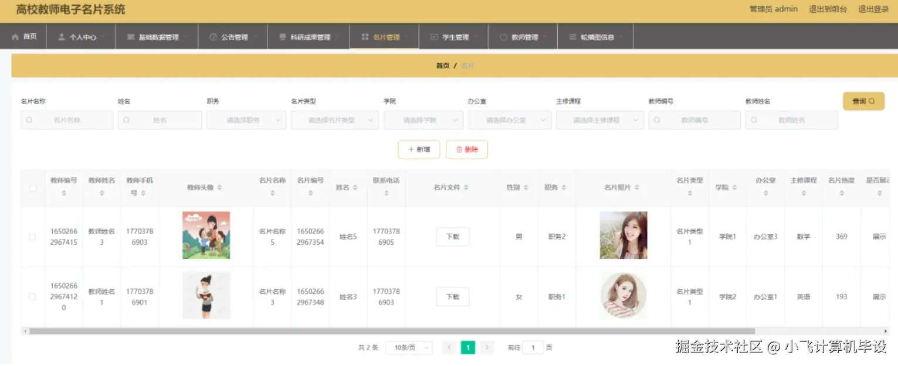Click the 退出登录 link
Viewport: 898px width, 366px height.
[873, 9]
